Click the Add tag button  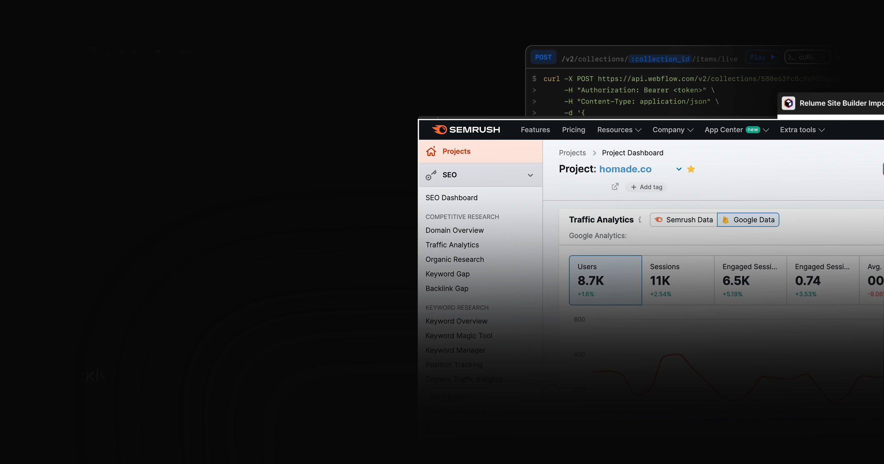coord(646,187)
